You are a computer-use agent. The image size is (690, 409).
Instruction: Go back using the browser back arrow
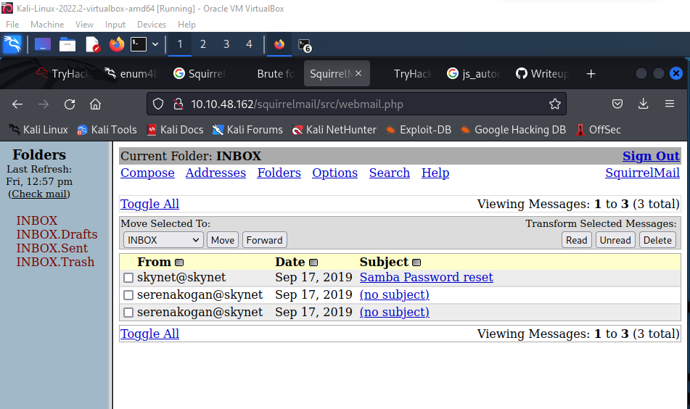17,104
